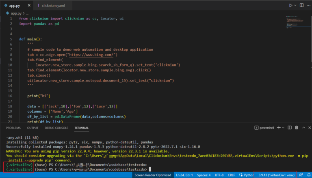
Task: Click 'tab.find_element(' on line 9
Action: pyautogui.click(x=45, y=60)
